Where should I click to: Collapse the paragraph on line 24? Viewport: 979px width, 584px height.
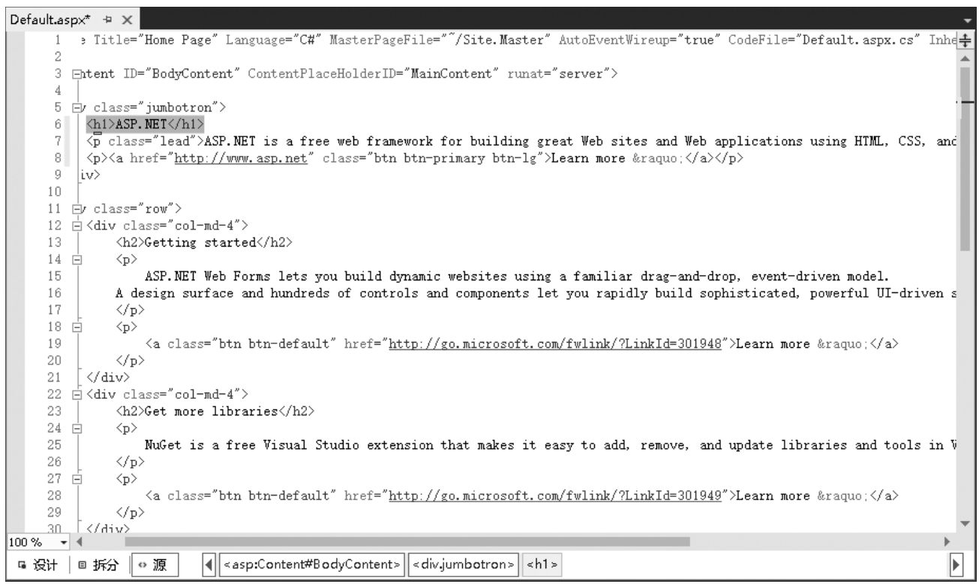[76, 427]
